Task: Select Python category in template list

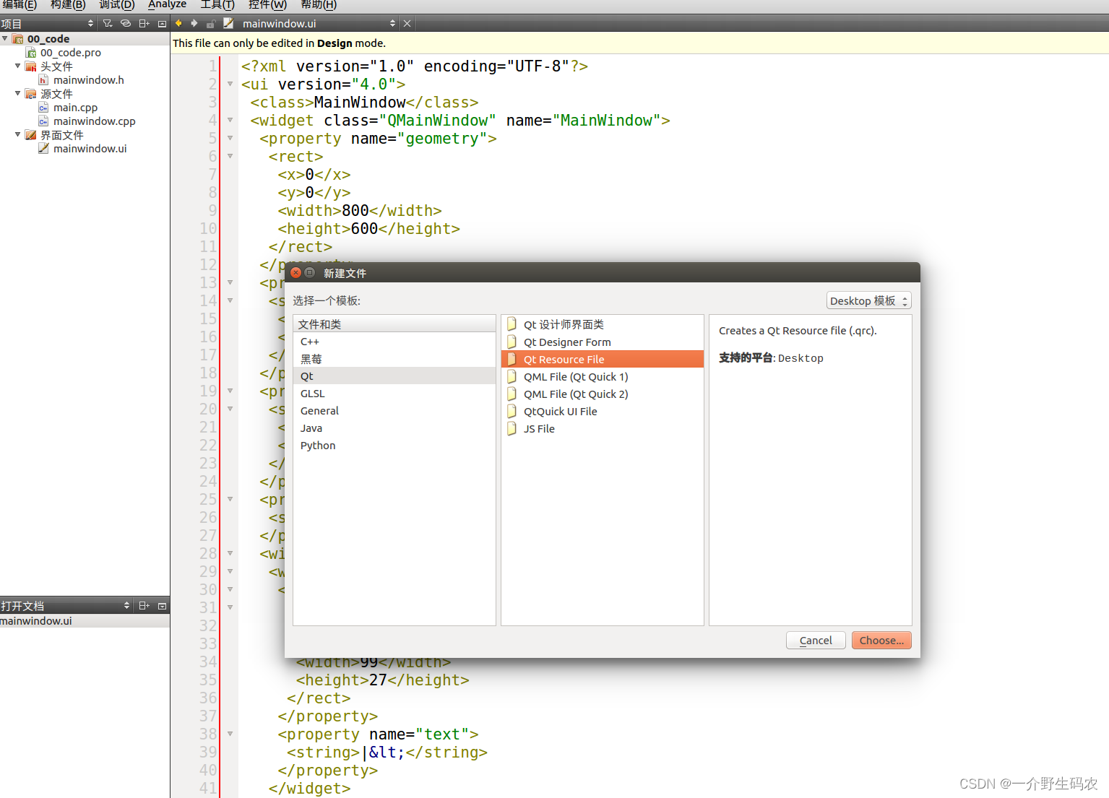Action: [x=394, y=446]
